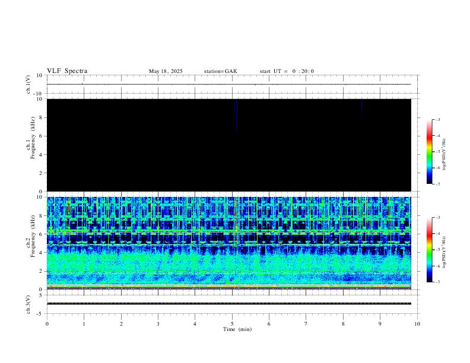Screen dimensions: 470x363
Task: Click the "Time (min)" axis label
Action: pyautogui.click(x=237, y=329)
